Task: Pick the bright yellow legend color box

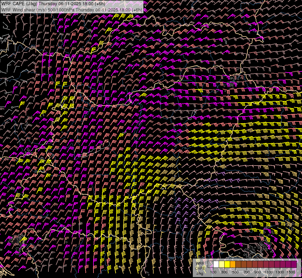Action: [x=227, y=264]
